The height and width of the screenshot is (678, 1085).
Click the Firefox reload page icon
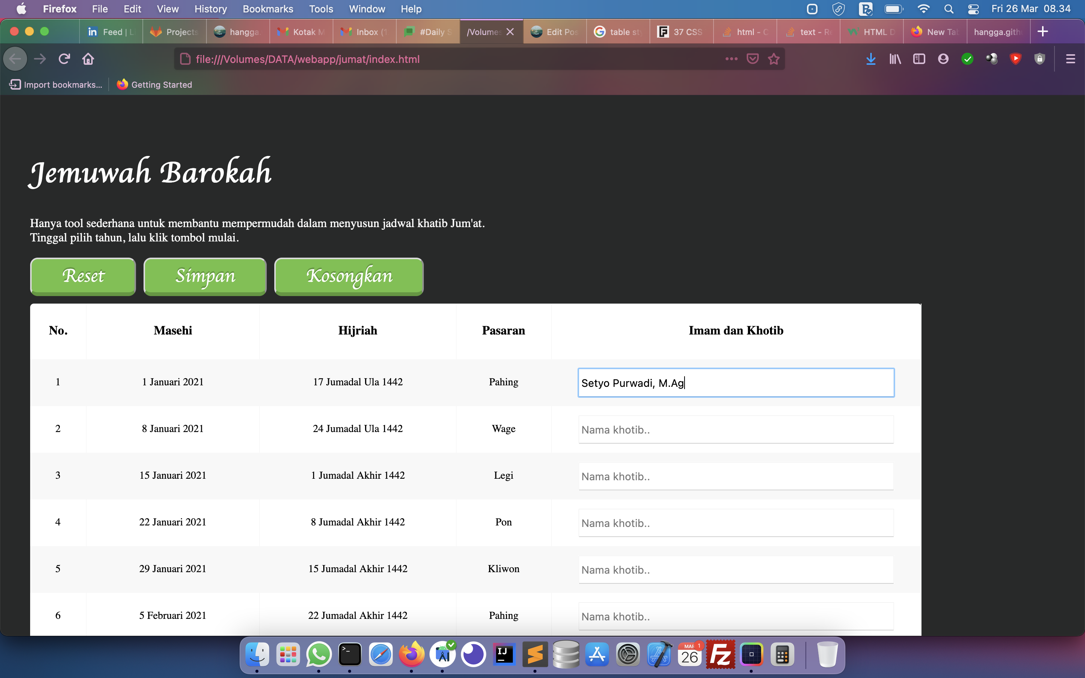tap(64, 59)
